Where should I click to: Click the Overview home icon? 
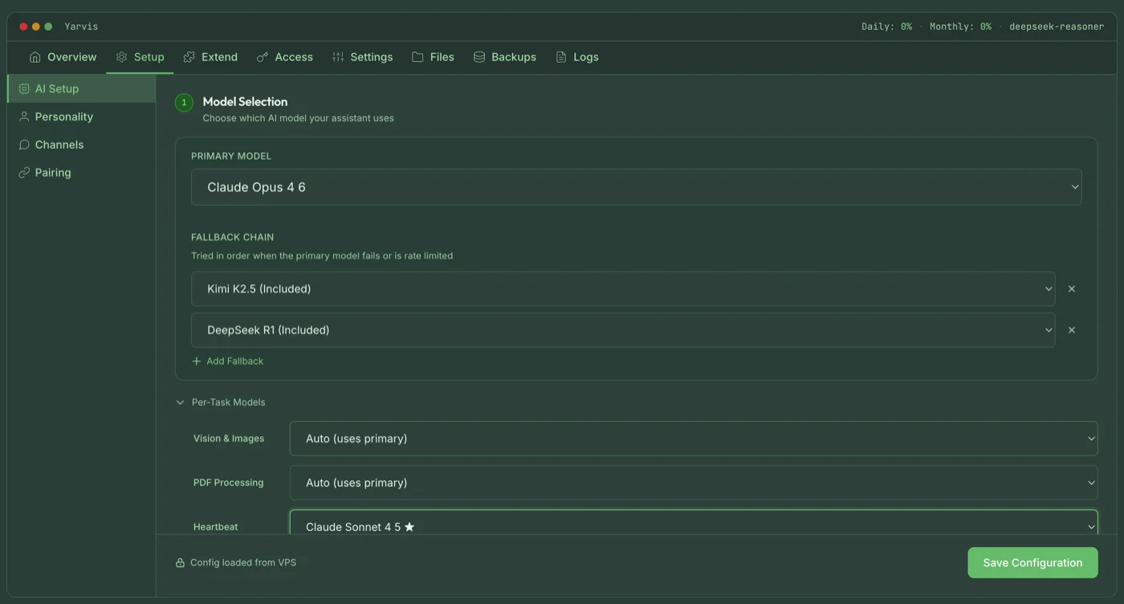[35, 57]
